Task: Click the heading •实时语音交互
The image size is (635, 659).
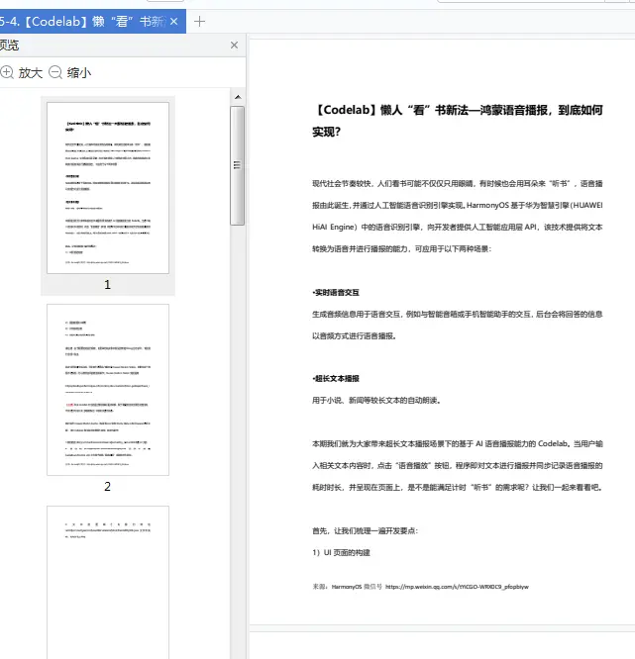Action: click(x=336, y=293)
